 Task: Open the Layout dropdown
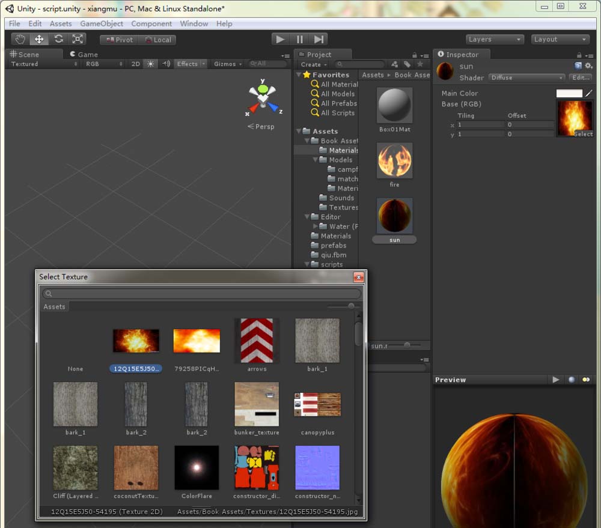560,40
